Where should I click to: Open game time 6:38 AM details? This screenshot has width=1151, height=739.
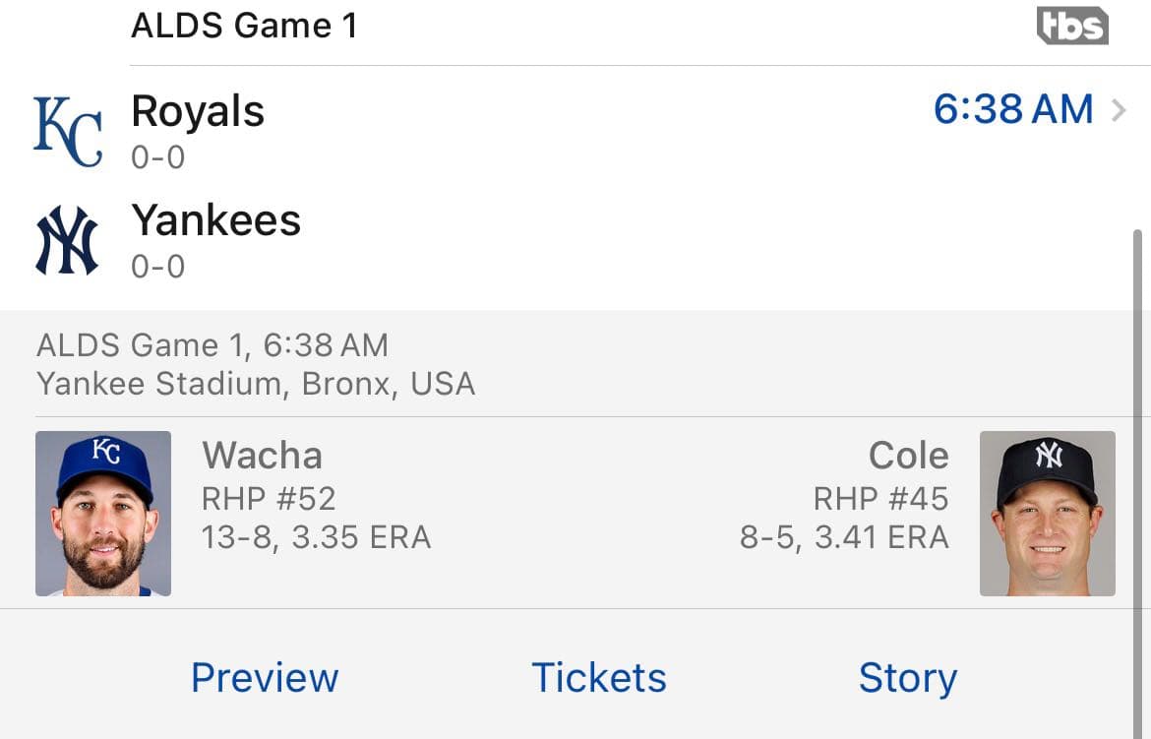[x=1011, y=109]
